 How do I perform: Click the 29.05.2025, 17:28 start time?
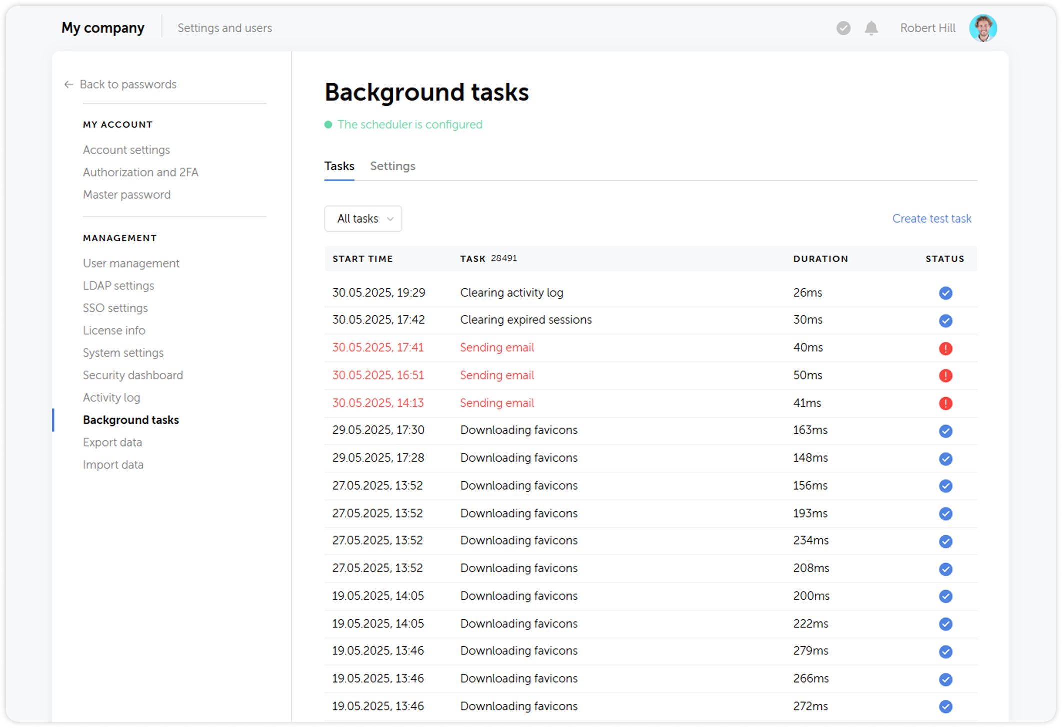378,458
